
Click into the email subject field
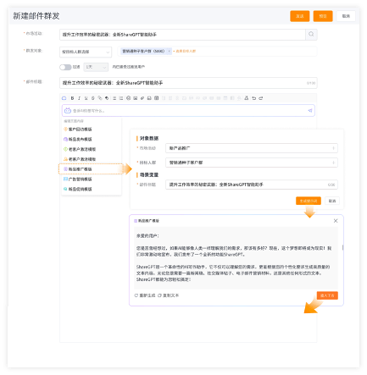click(x=188, y=83)
